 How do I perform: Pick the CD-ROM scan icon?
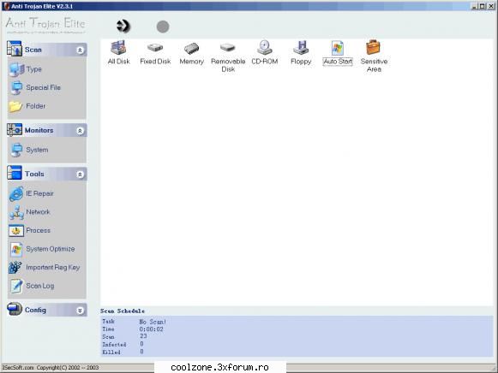click(265, 52)
